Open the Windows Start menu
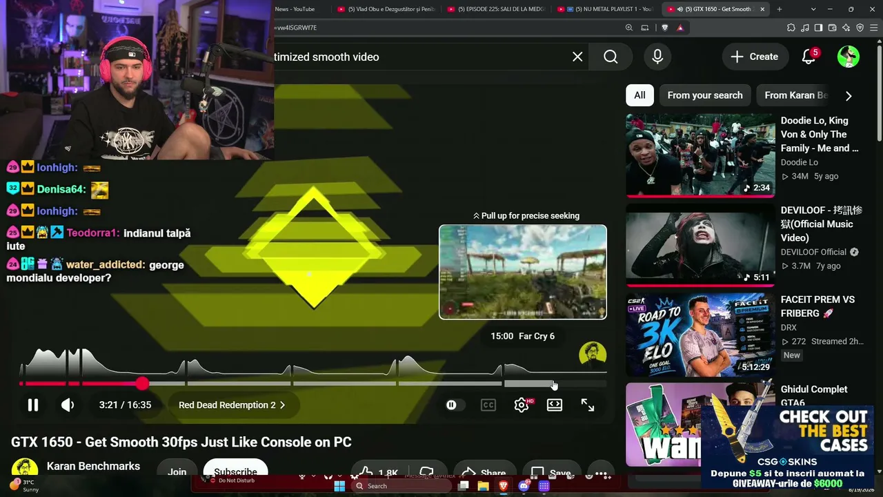This screenshot has width=883, height=497. point(339,486)
